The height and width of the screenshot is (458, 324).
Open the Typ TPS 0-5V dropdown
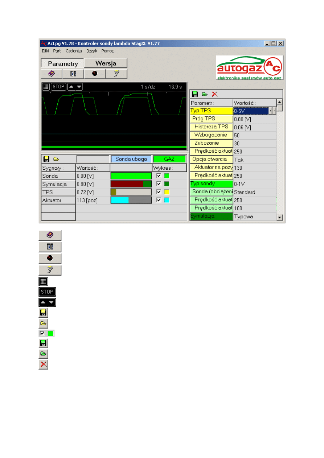274,111
